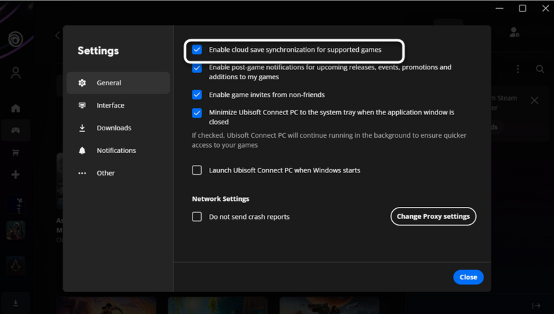Open the profile icon in sidebar
Screen dimensions: 554x314
point(15,73)
